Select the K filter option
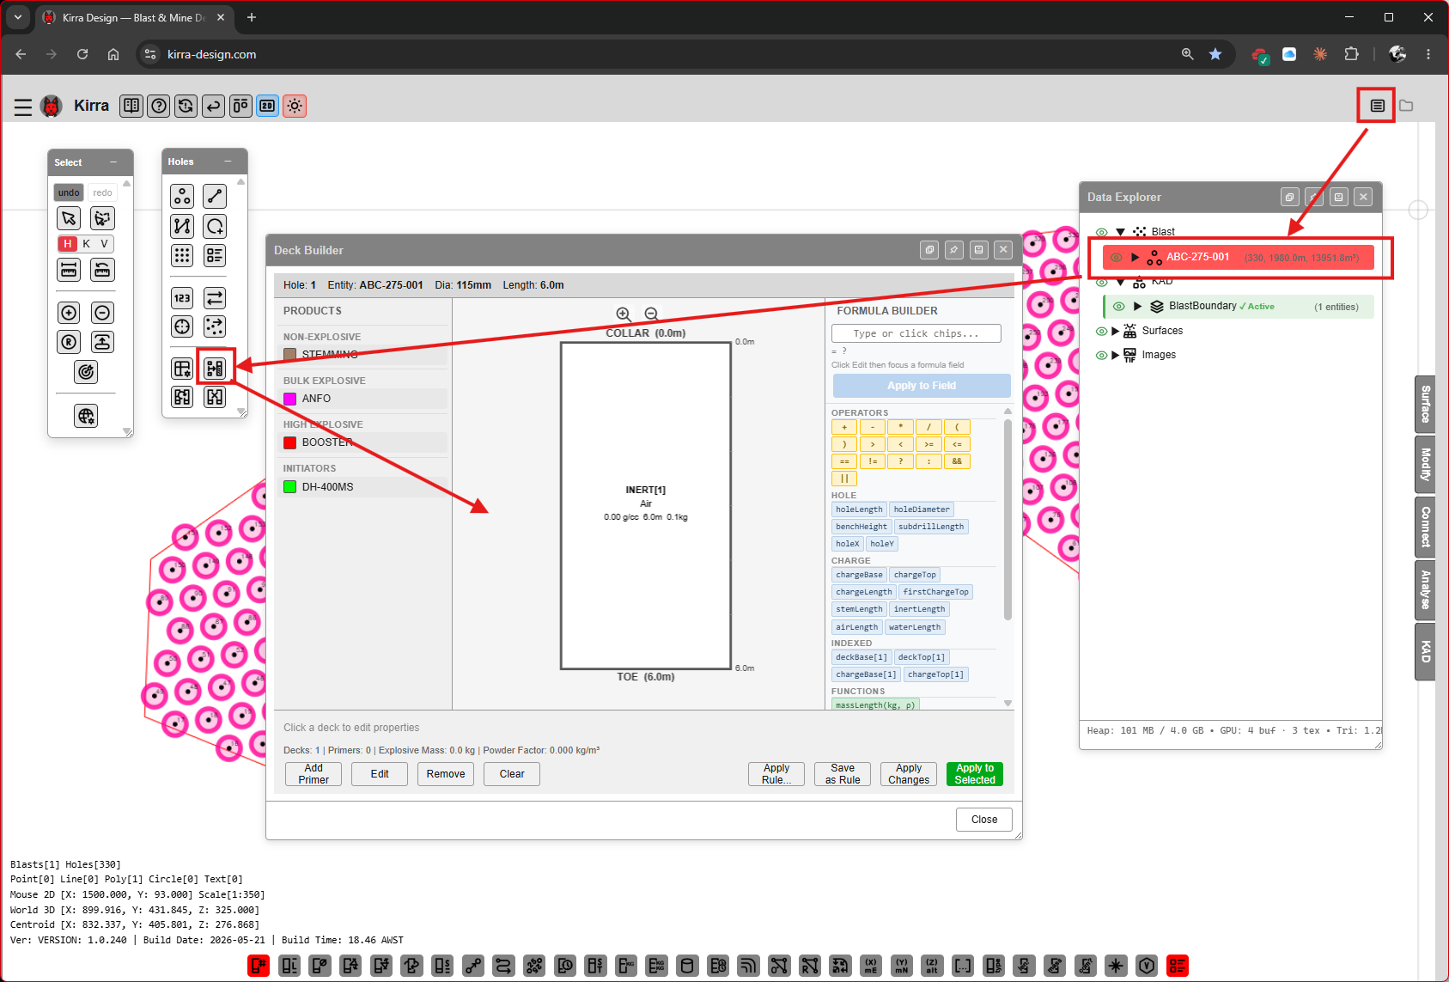The image size is (1449, 982). (87, 244)
